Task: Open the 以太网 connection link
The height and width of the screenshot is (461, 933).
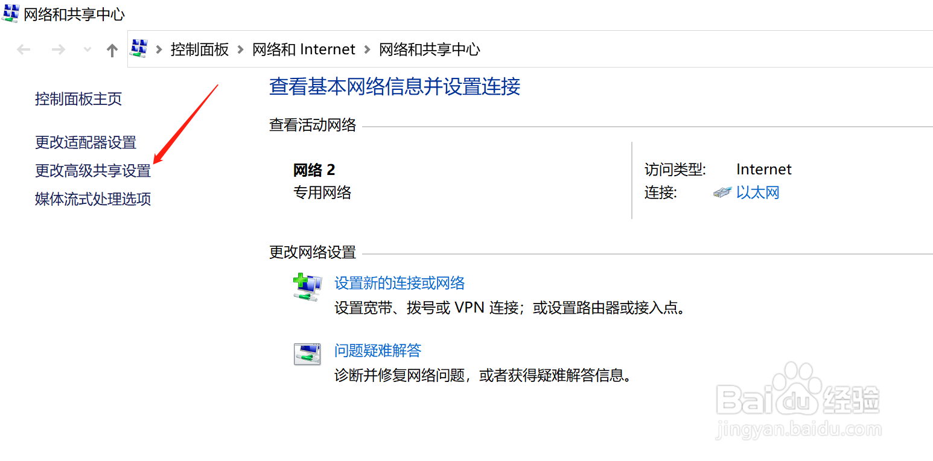Action: point(758,193)
